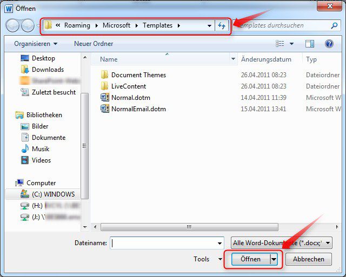346x277 pixels.
Task: Expand the address bar history dropdown arrow
Action: (209, 26)
